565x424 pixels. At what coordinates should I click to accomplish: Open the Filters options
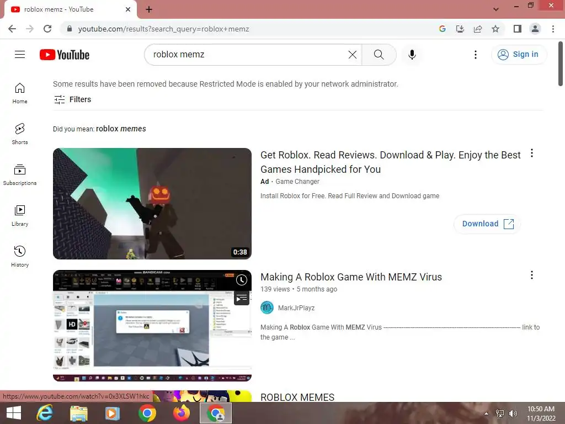pos(72,99)
